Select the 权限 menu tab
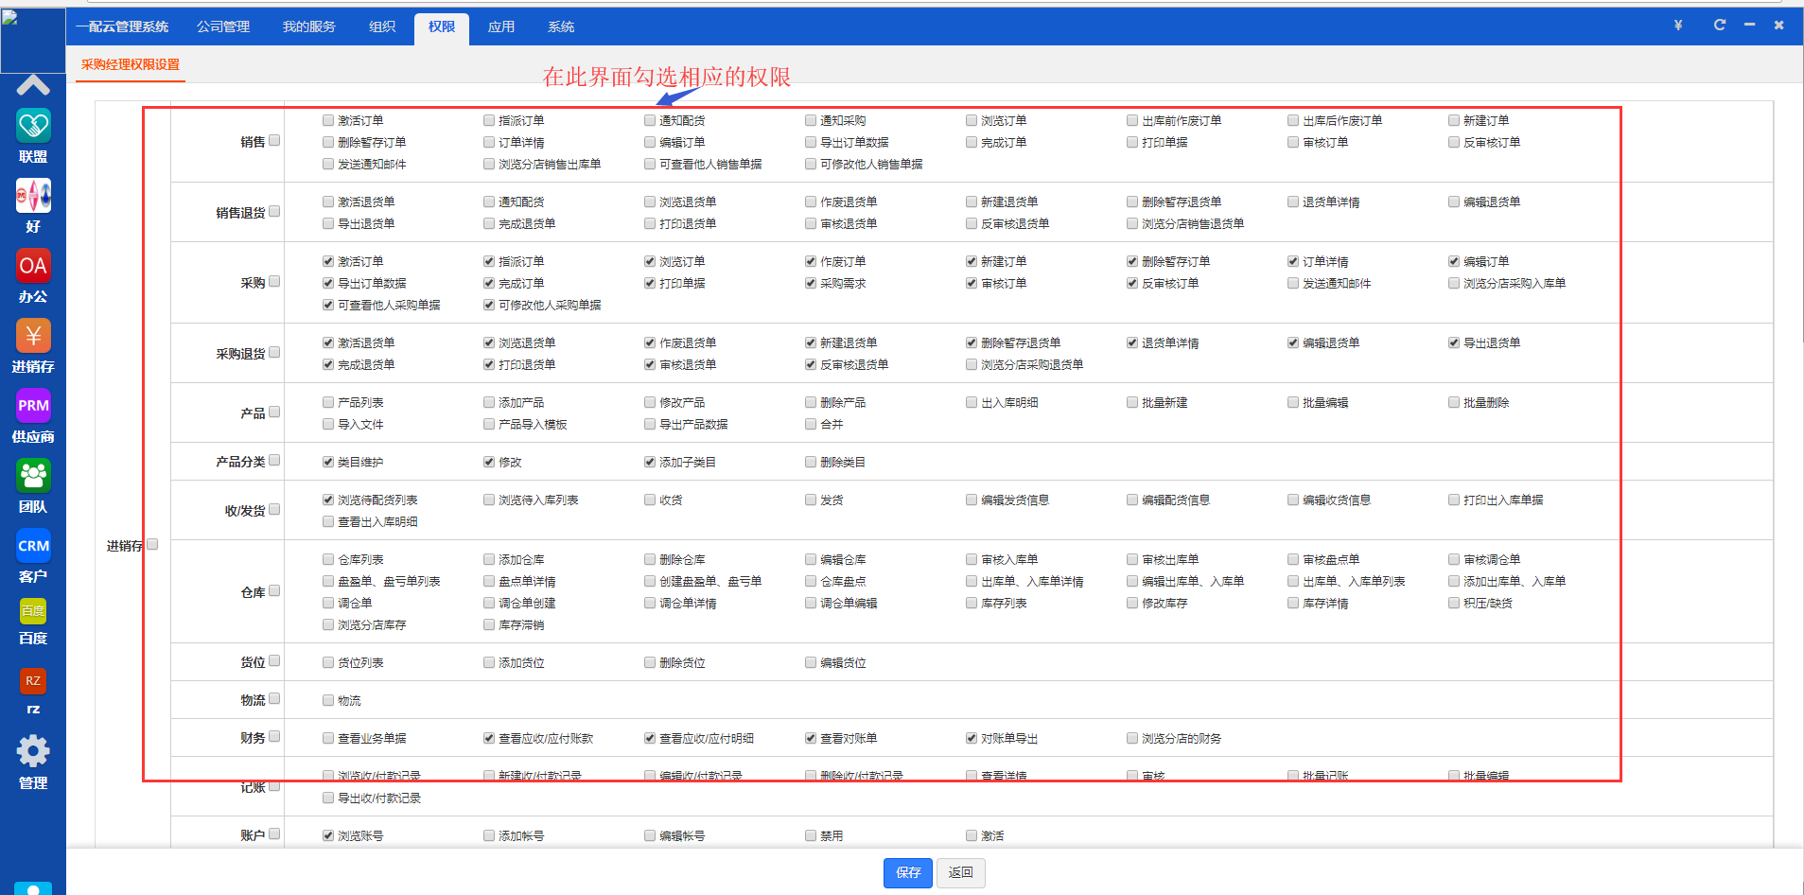This screenshot has height=895, width=1804. click(442, 27)
